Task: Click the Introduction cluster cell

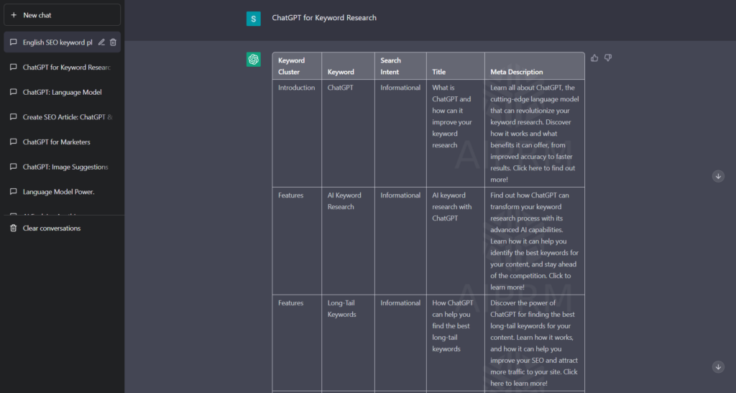Action: 297,133
